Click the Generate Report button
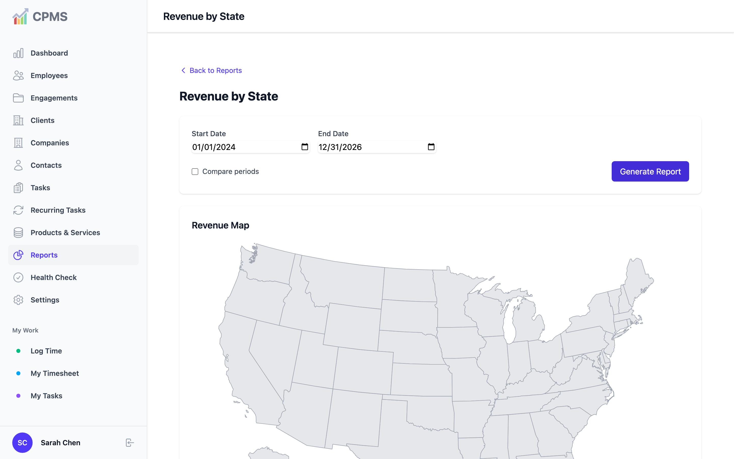 click(650, 172)
